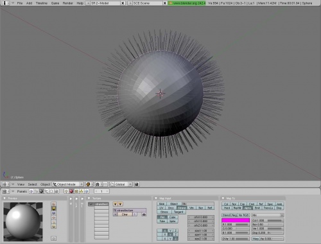
Task: Click the www.blender.org 242.4 link
Action: (x=187, y=3)
